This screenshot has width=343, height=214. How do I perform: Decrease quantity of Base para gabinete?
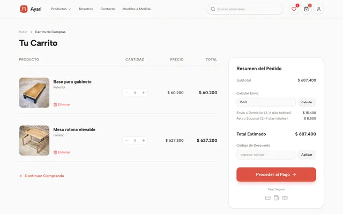126,93
